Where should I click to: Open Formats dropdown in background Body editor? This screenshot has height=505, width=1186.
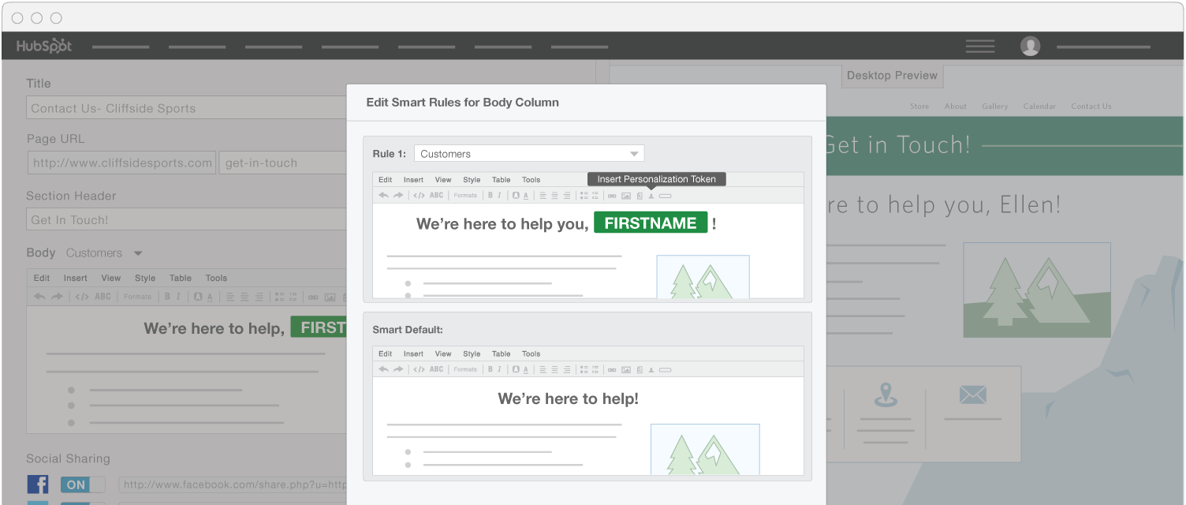(x=137, y=297)
